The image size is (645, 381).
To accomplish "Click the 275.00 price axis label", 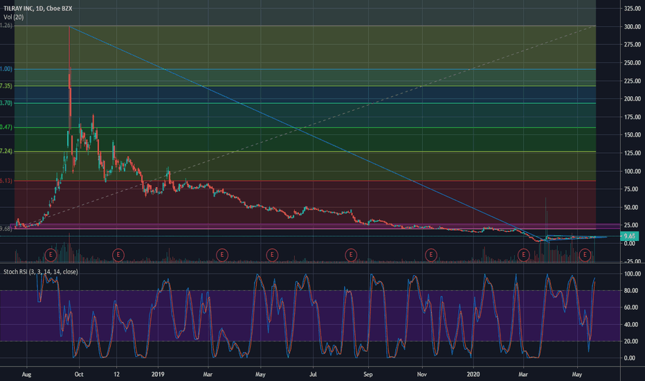I will pos(633,44).
